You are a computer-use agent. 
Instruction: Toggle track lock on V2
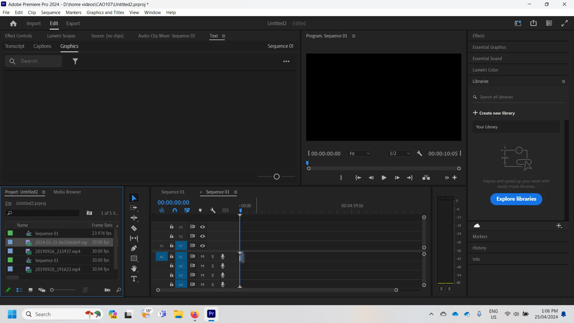[x=172, y=236]
